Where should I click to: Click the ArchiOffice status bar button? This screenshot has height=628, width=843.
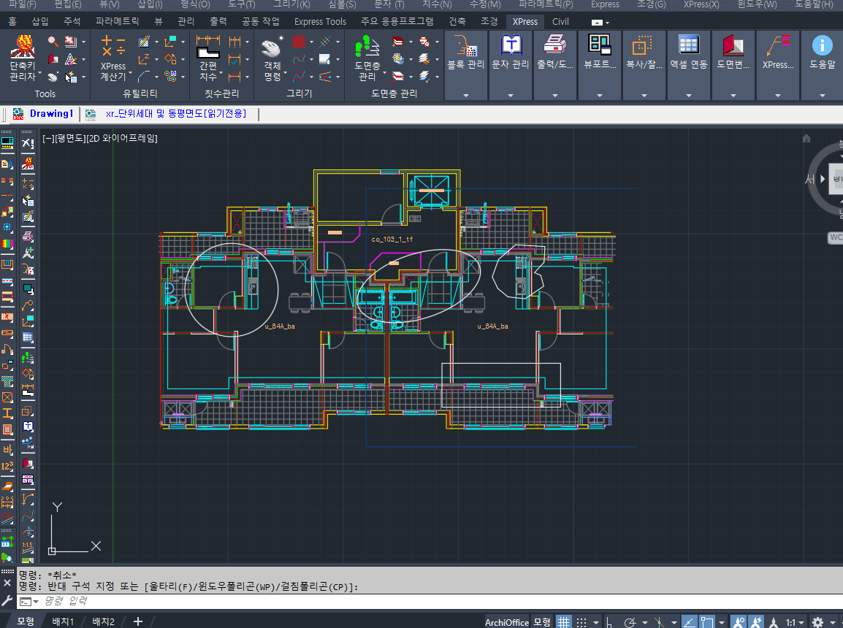[x=506, y=622]
